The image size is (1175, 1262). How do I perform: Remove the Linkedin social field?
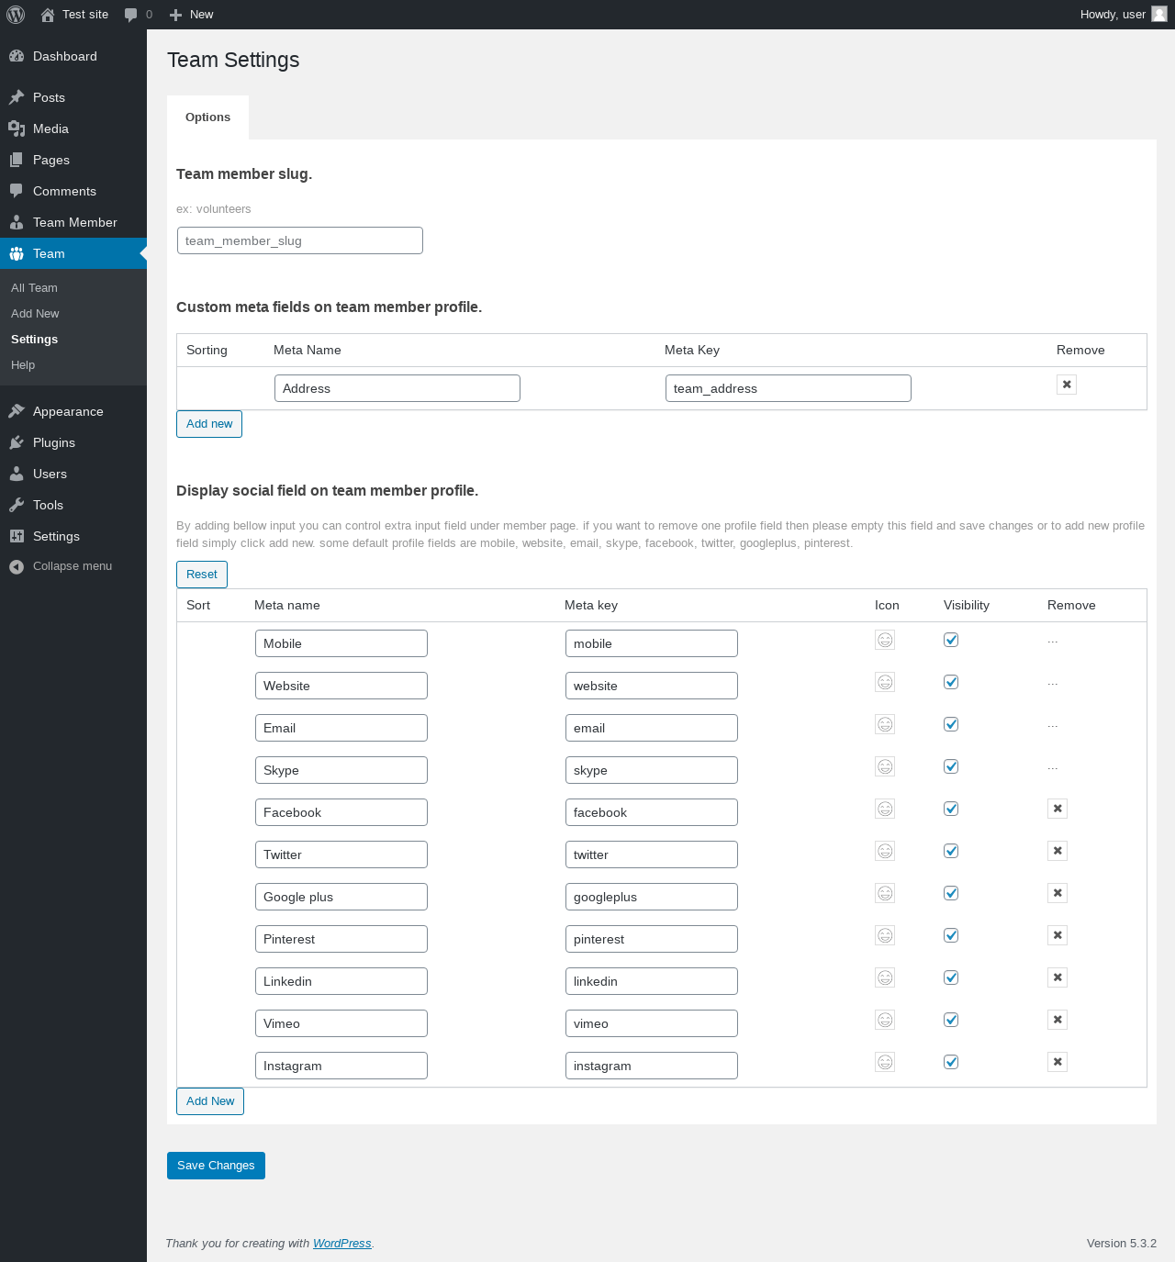click(x=1057, y=977)
